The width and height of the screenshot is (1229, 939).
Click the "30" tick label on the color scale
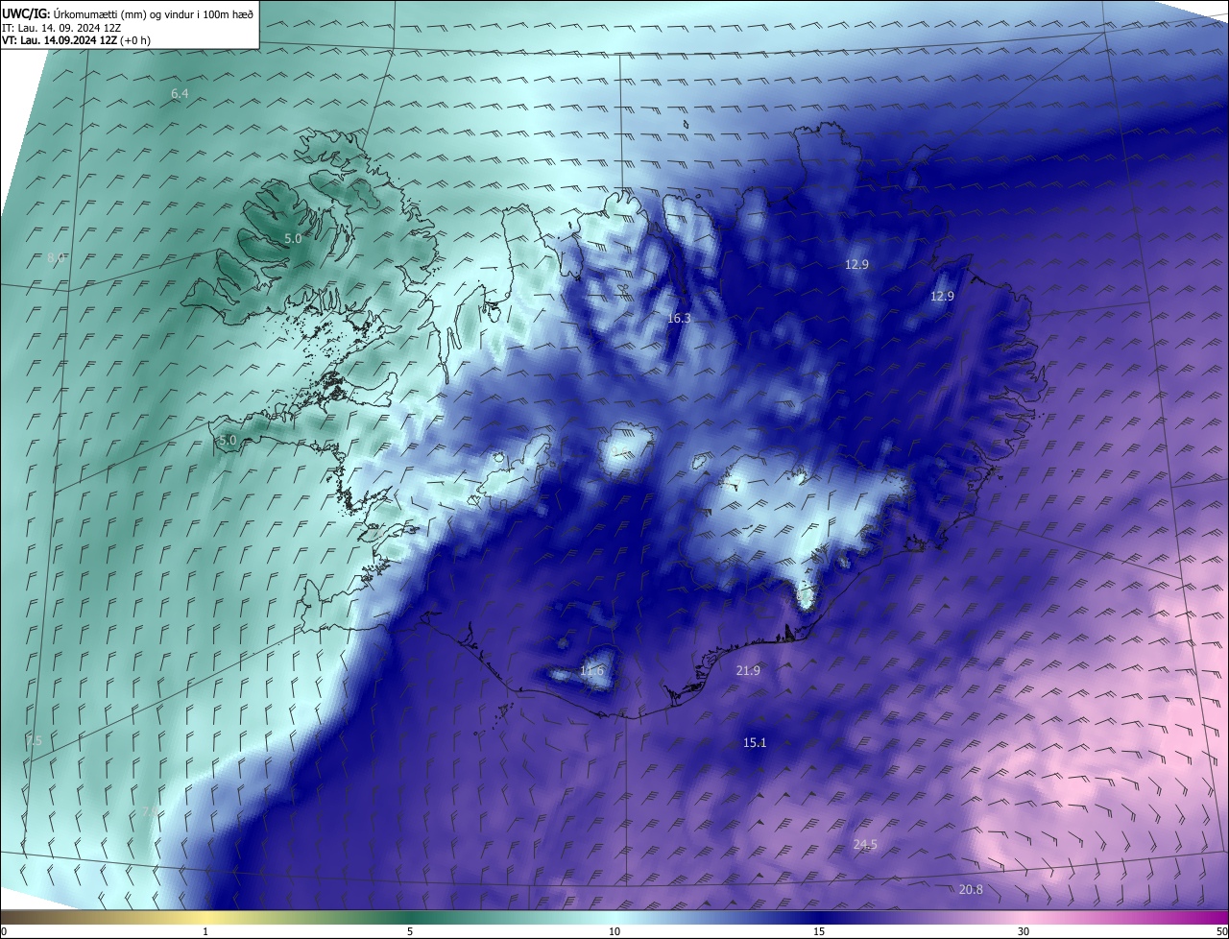[x=1024, y=931]
